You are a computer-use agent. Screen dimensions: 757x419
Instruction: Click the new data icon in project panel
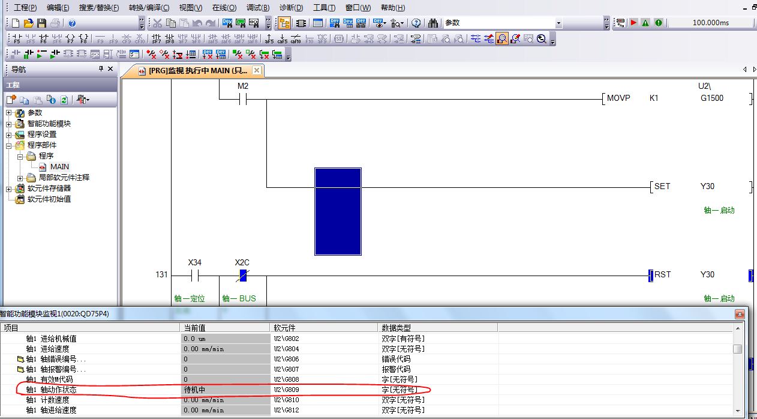[x=11, y=100]
